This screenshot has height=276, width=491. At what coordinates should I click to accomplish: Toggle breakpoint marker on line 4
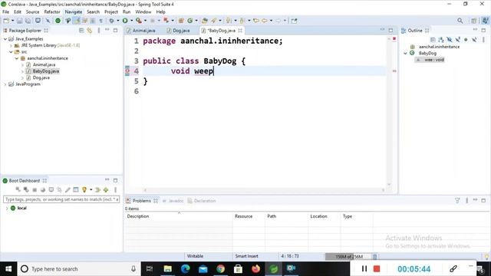127,71
